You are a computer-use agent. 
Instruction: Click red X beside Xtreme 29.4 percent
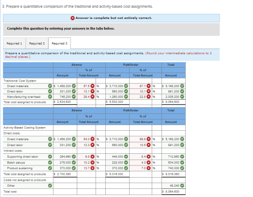(93, 96)
